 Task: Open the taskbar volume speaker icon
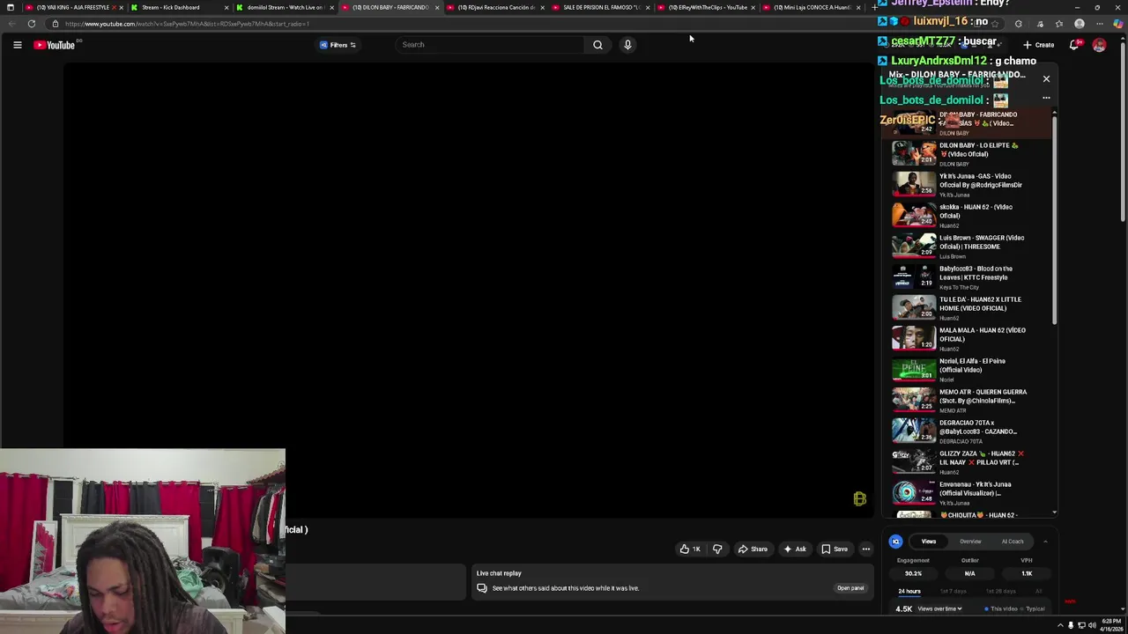point(1093,625)
